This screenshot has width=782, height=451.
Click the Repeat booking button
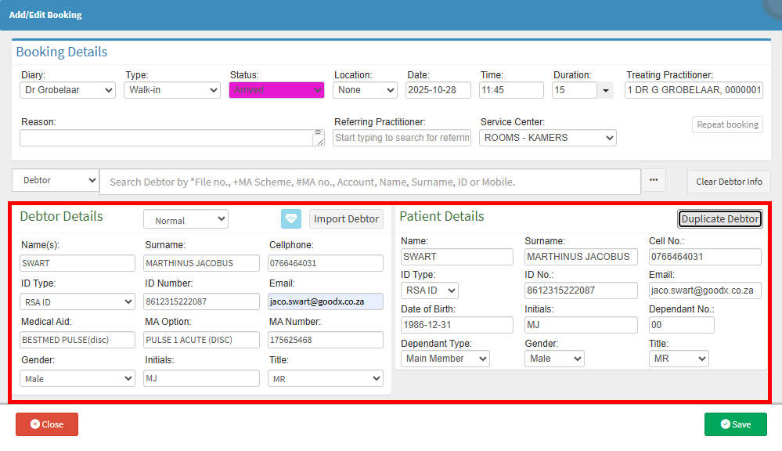(727, 124)
